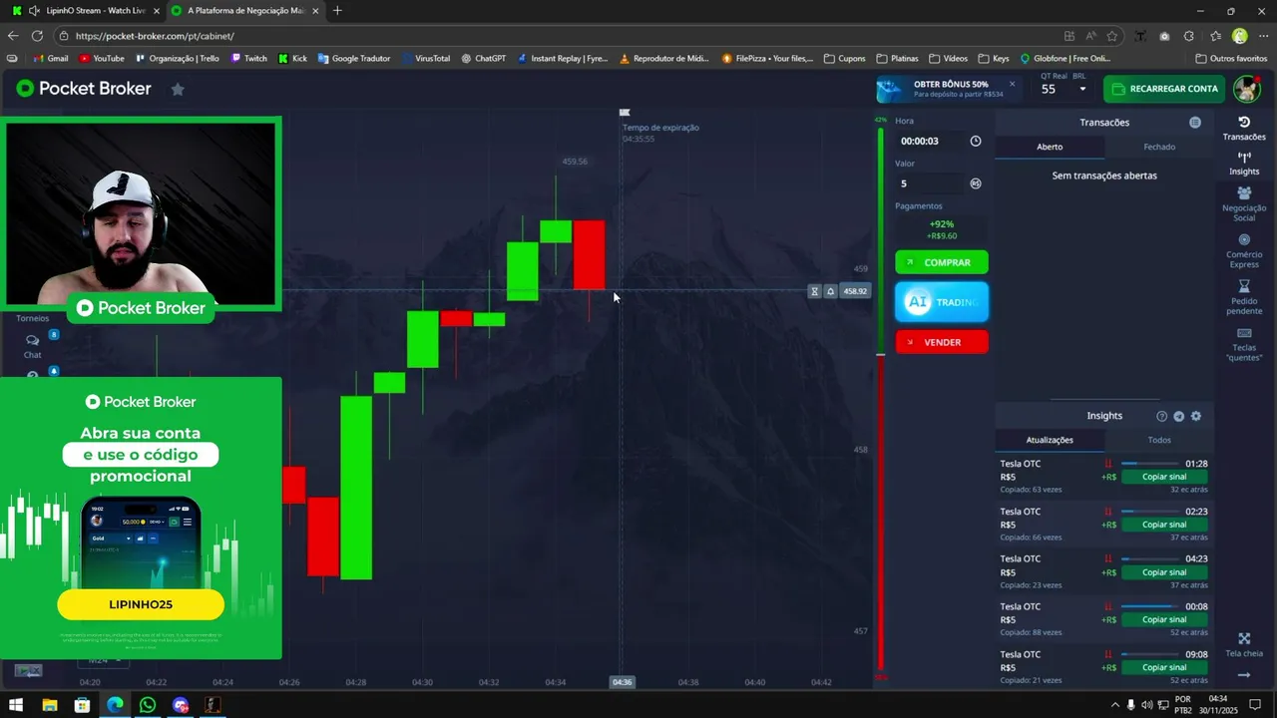The height and width of the screenshot is (718, 1277).
Task: Show hidden system tray icons
Action: click(1115, 705)
